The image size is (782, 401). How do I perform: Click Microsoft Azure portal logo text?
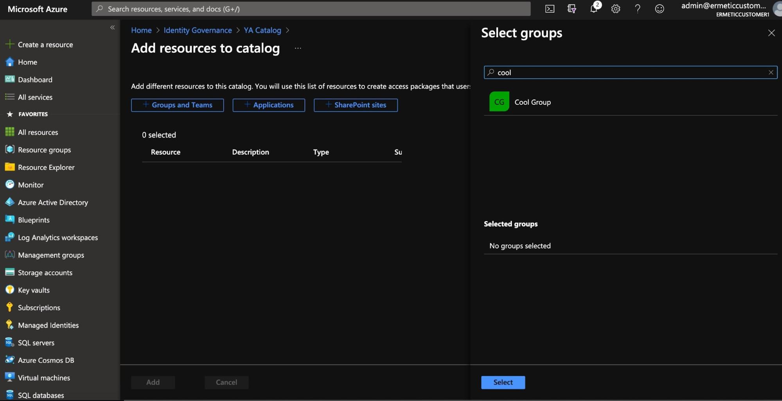[38, 9]
